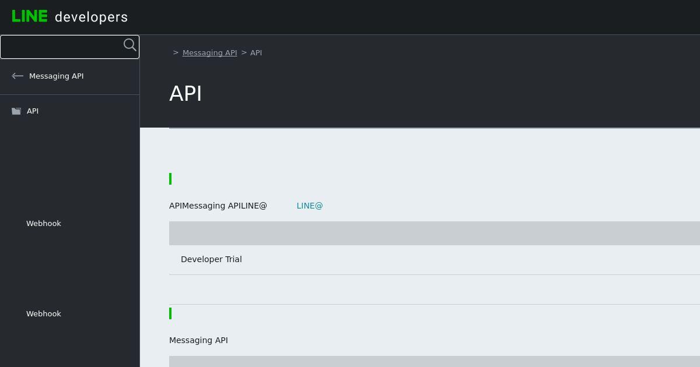This screenshot has height=367, width=700.
Task: Open the Messaging API breadcrumb link
Action: (x=210, y=52)
